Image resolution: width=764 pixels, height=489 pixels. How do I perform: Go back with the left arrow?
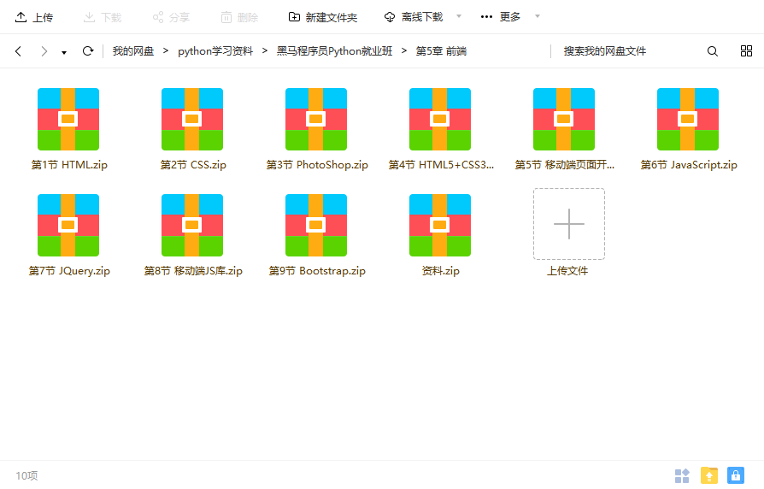click(18, 51)
